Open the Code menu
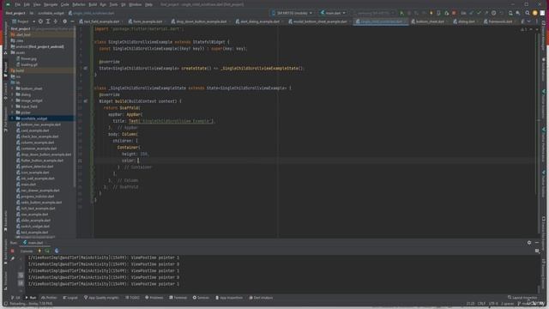 [65, 4]
